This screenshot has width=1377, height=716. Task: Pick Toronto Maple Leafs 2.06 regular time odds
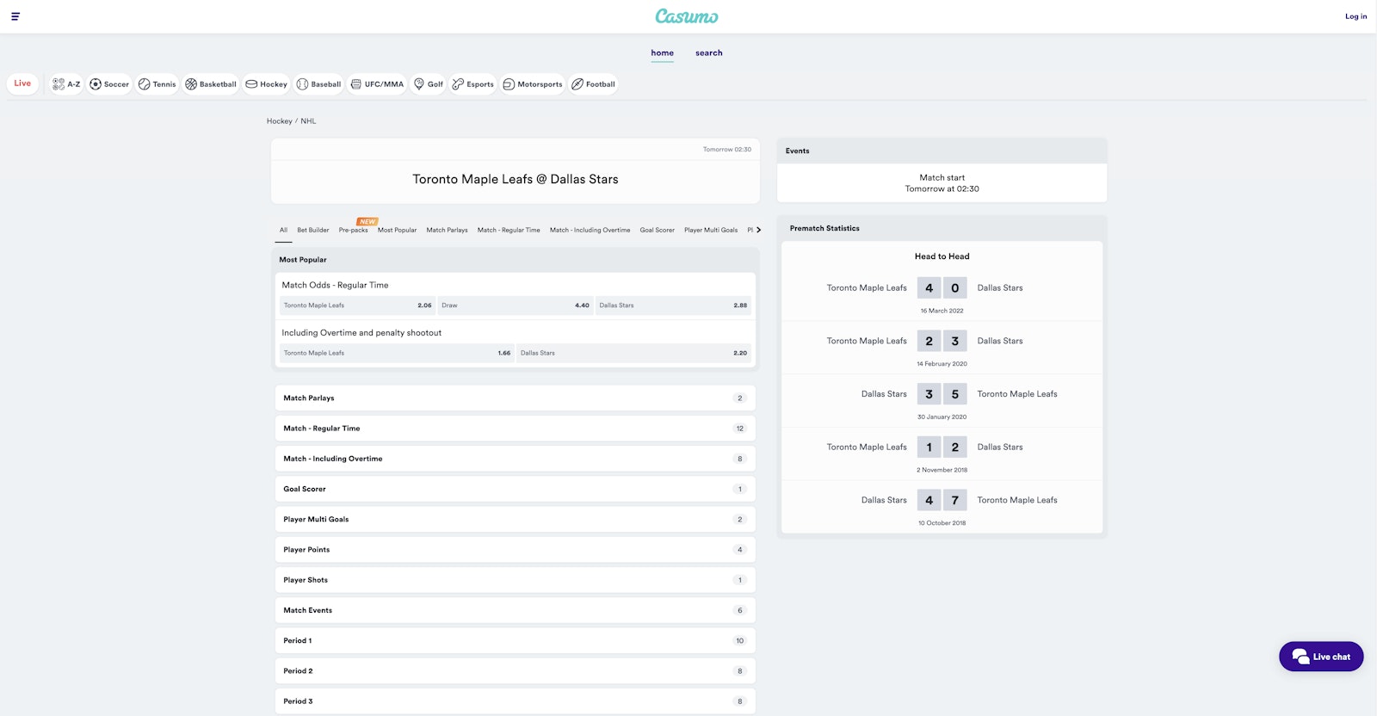357,306
